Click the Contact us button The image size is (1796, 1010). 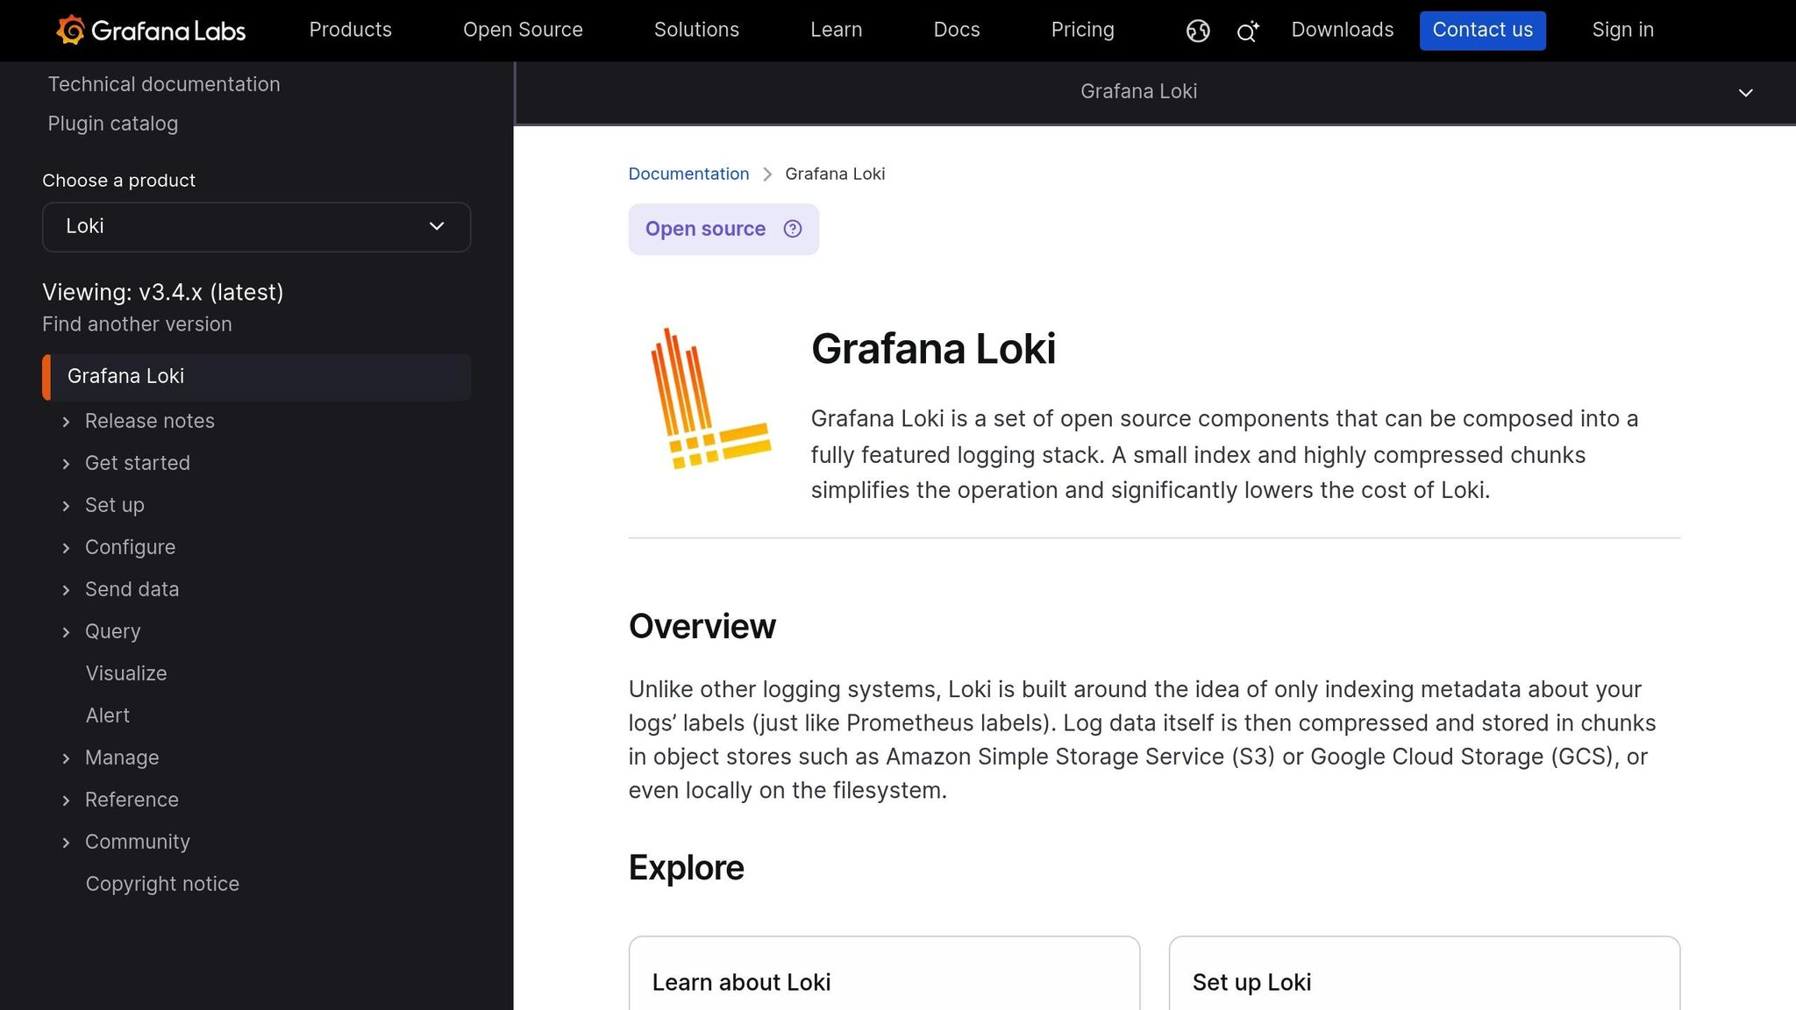1482,30
